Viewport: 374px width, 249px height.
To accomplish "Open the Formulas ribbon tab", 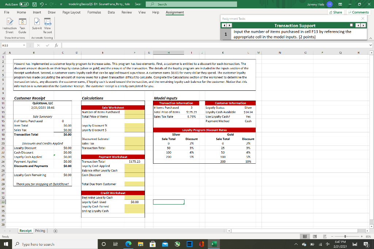I will 94,12.
